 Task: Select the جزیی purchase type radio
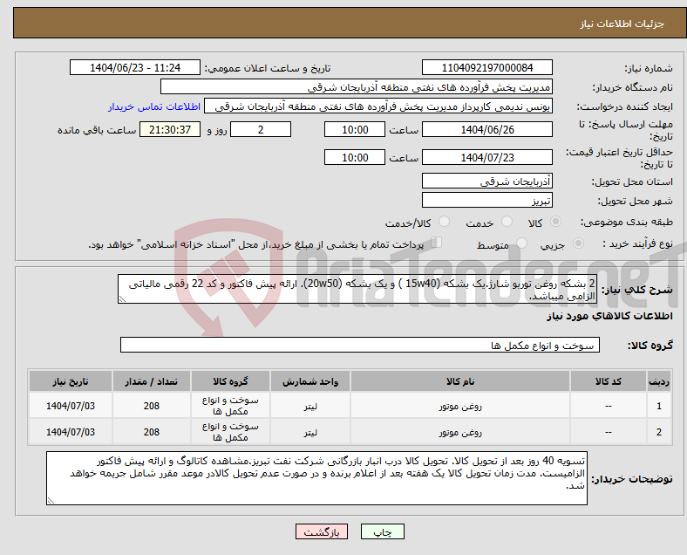(x=578, y=243)
